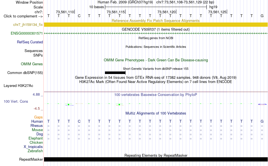
Task: Click the G base in Human alignment row
Action: (262, 121)
